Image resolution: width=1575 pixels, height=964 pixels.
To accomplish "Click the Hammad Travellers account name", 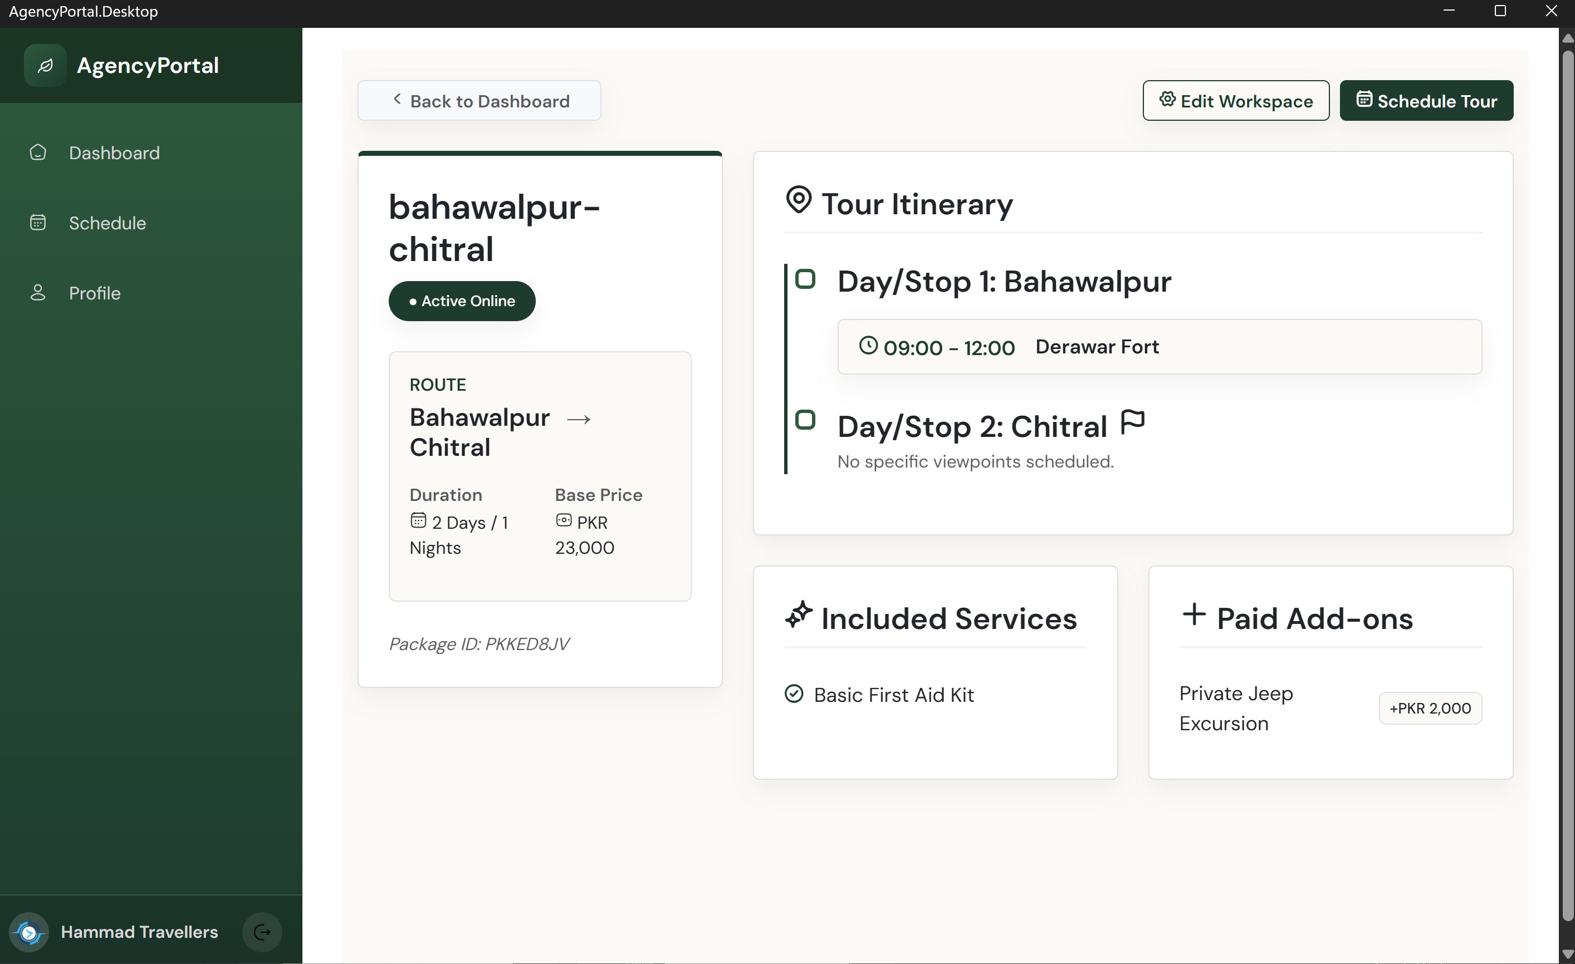I will 139,932.
